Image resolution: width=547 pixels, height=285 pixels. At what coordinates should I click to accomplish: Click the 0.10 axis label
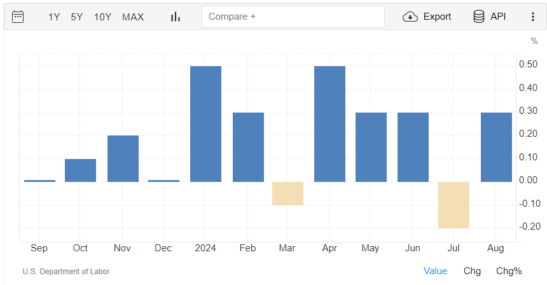(528, 157)
